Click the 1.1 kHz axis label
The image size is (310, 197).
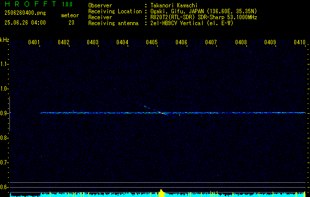4,64
